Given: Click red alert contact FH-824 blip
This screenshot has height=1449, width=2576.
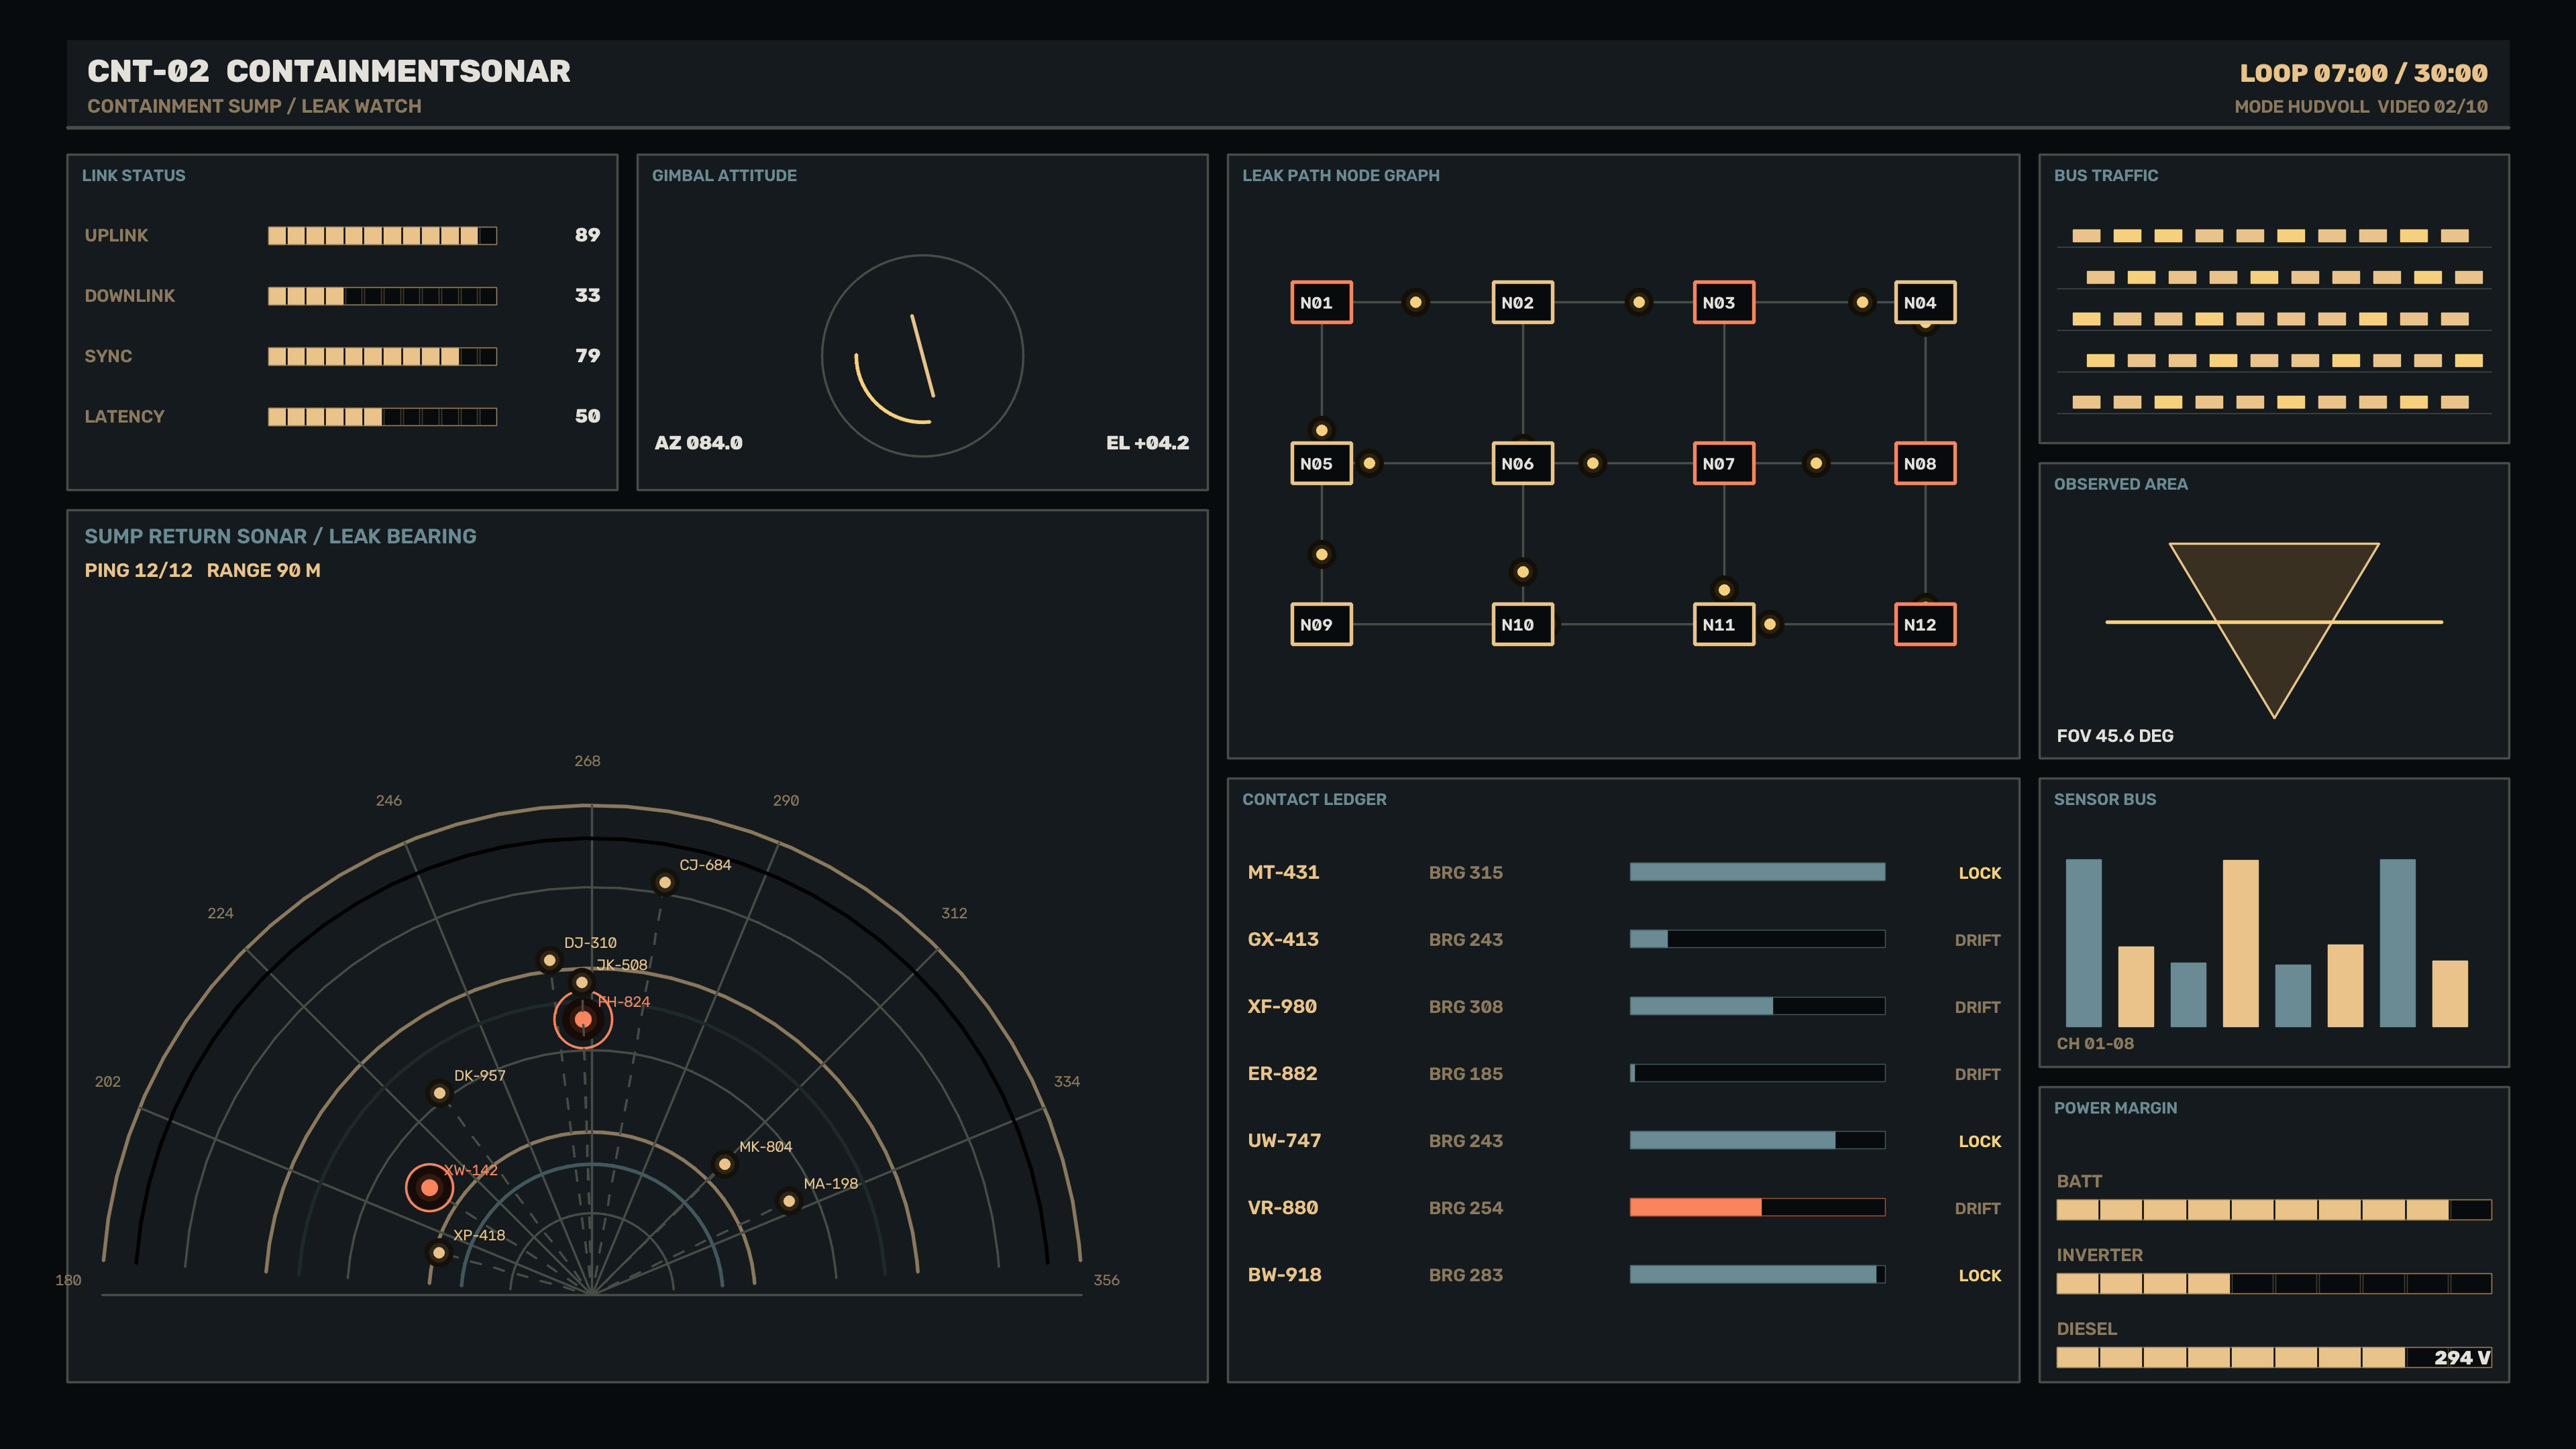Looking at the screenshot, I should 583,1019.
